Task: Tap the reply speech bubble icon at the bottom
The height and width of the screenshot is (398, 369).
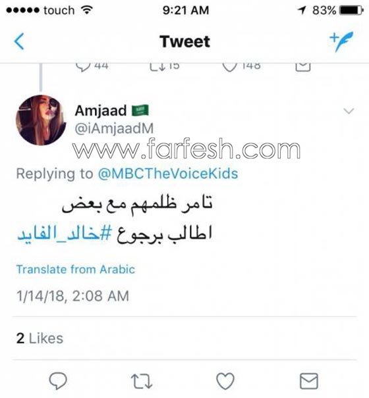Action: 58,381
